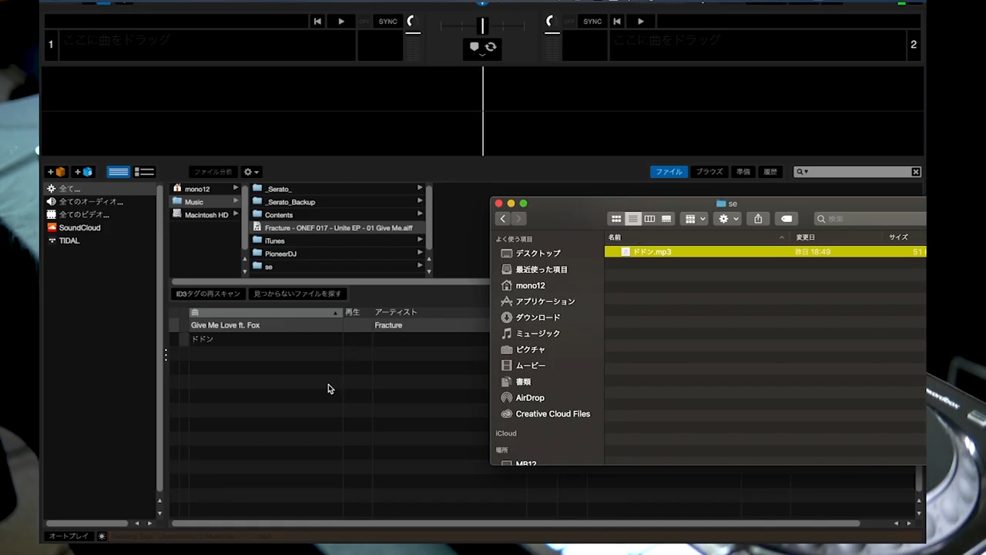Click the Finder share icon
This screenshot has height=555, width=986.
click(x=758, y=219)
